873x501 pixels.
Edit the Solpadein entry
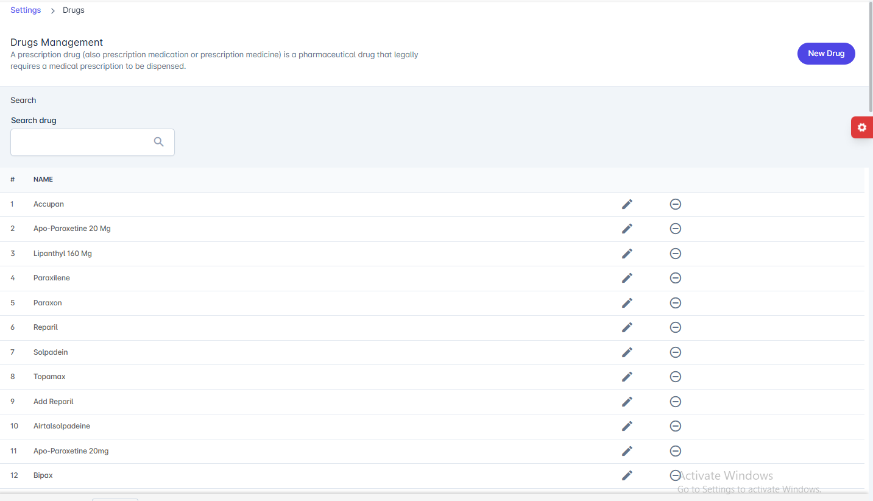pyautogui.click(x=627, y=352)
